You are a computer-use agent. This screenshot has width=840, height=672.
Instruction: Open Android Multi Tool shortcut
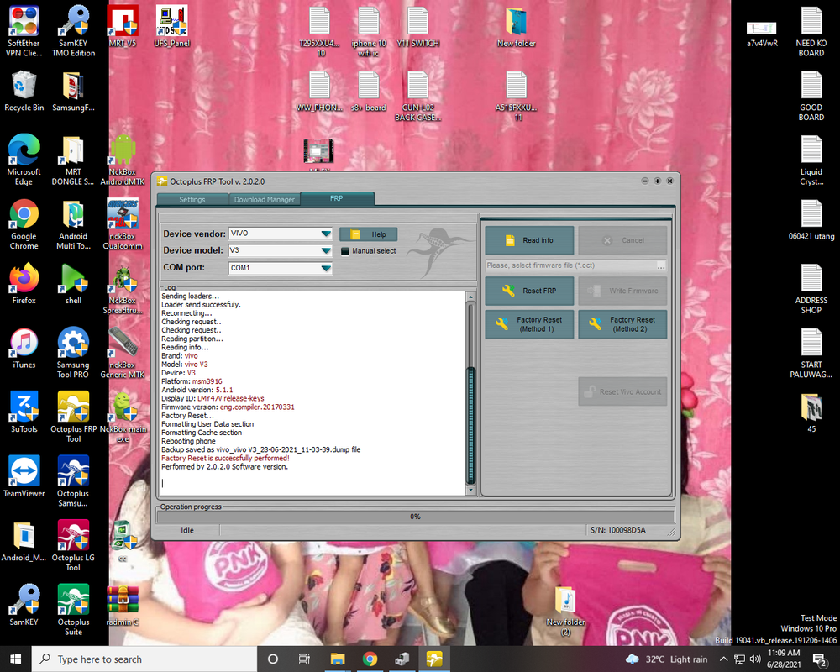[73, 224]
